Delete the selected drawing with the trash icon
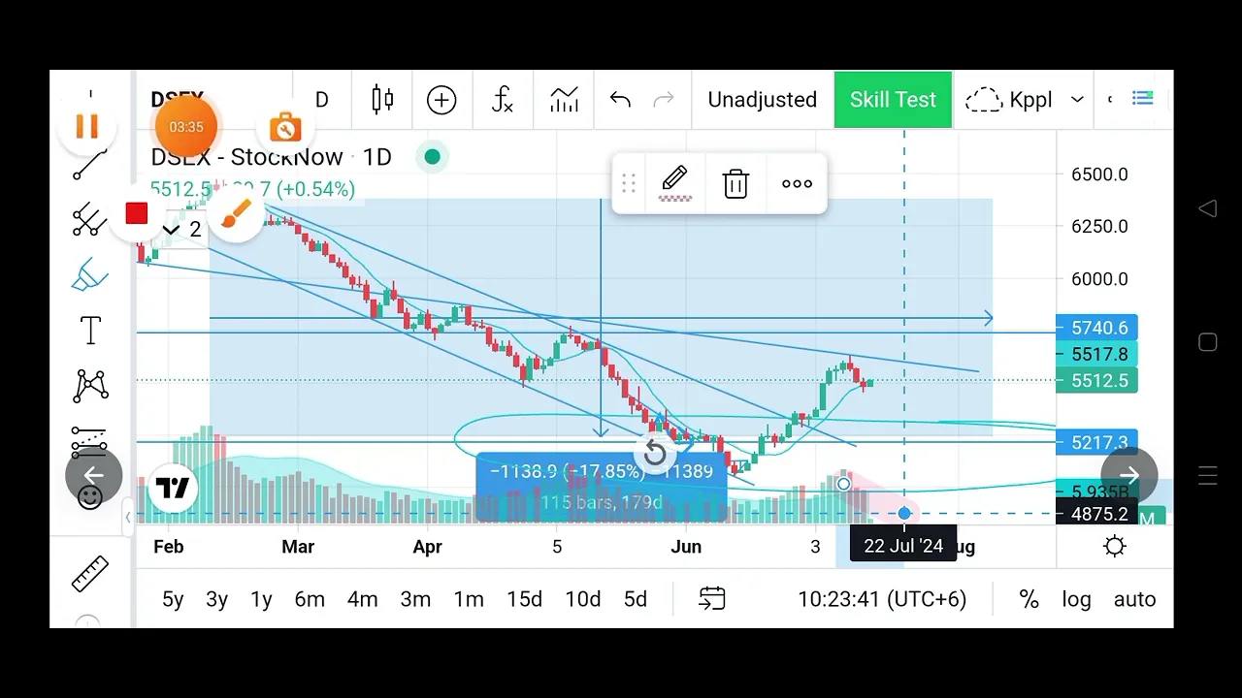Viewport: 1242px width, 698px height. coord(735,183)
